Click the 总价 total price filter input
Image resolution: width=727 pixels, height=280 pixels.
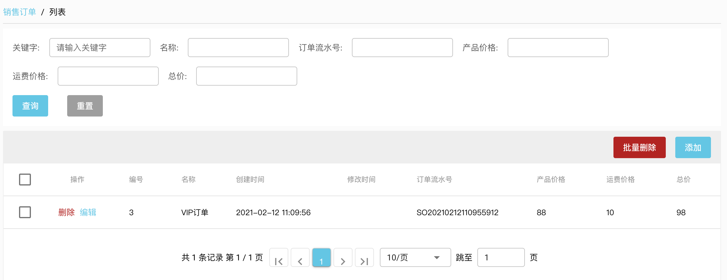tap(246, 76)
